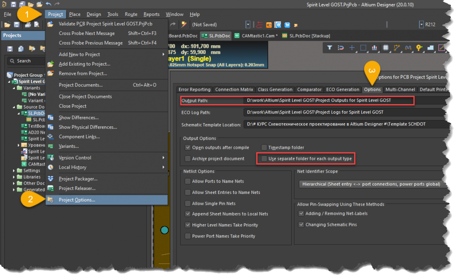The width and height of the screenshot is (454, 275).
Task: Expand the Settings folder in the project tree
Action: (14, 170)
